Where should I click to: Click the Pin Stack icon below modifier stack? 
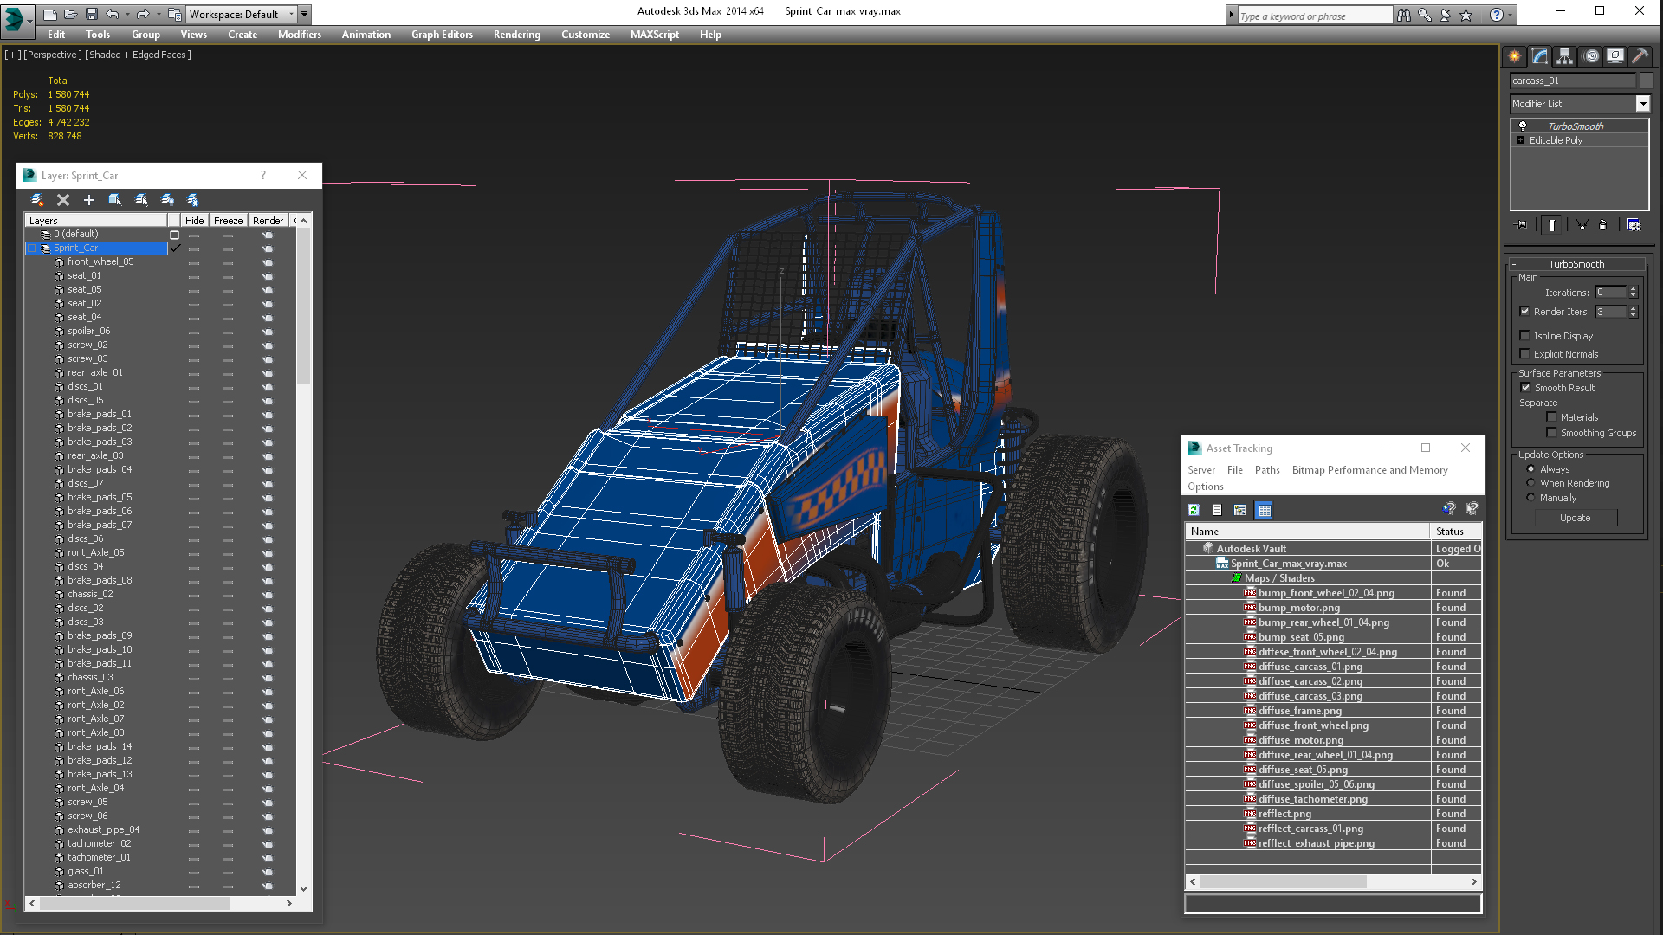(1522, 225)
